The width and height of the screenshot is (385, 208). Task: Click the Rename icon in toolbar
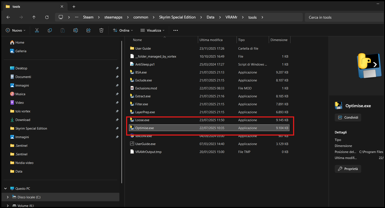(x=76, y=30)
